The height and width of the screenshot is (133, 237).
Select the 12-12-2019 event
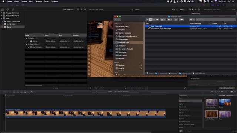point(12,24)
